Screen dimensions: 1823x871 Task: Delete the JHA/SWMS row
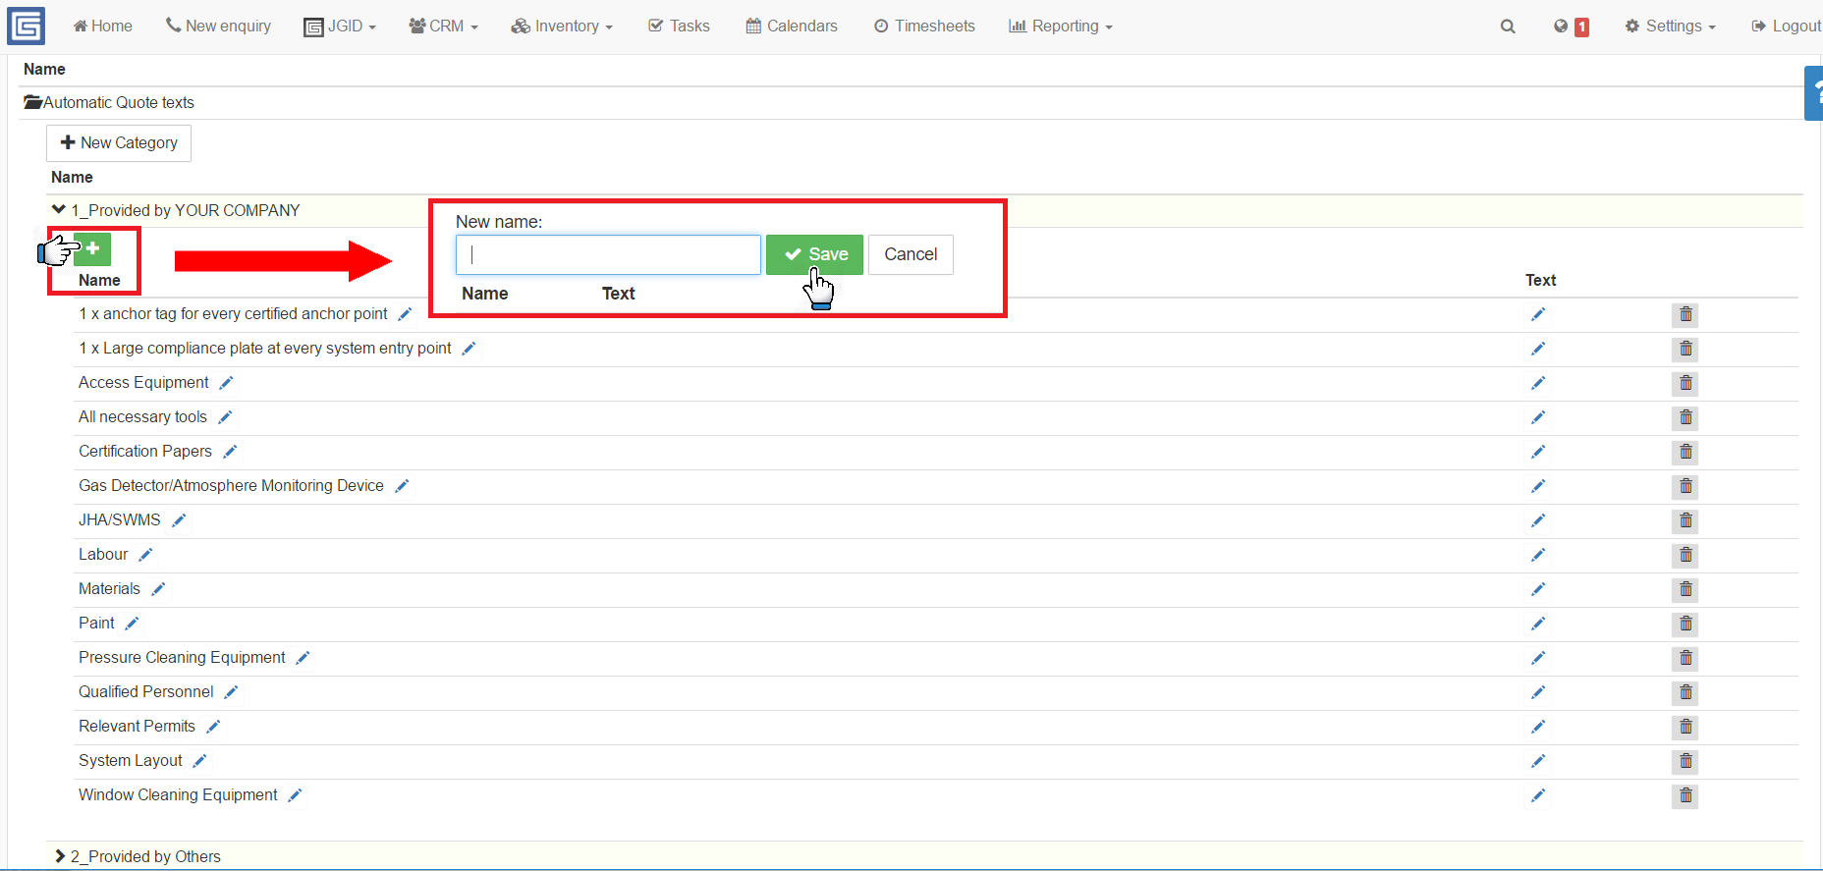(1685, 520)
